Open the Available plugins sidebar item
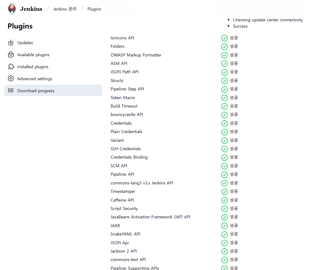The height and width of the screenshot is (270, 321). (x=53, y=55)
